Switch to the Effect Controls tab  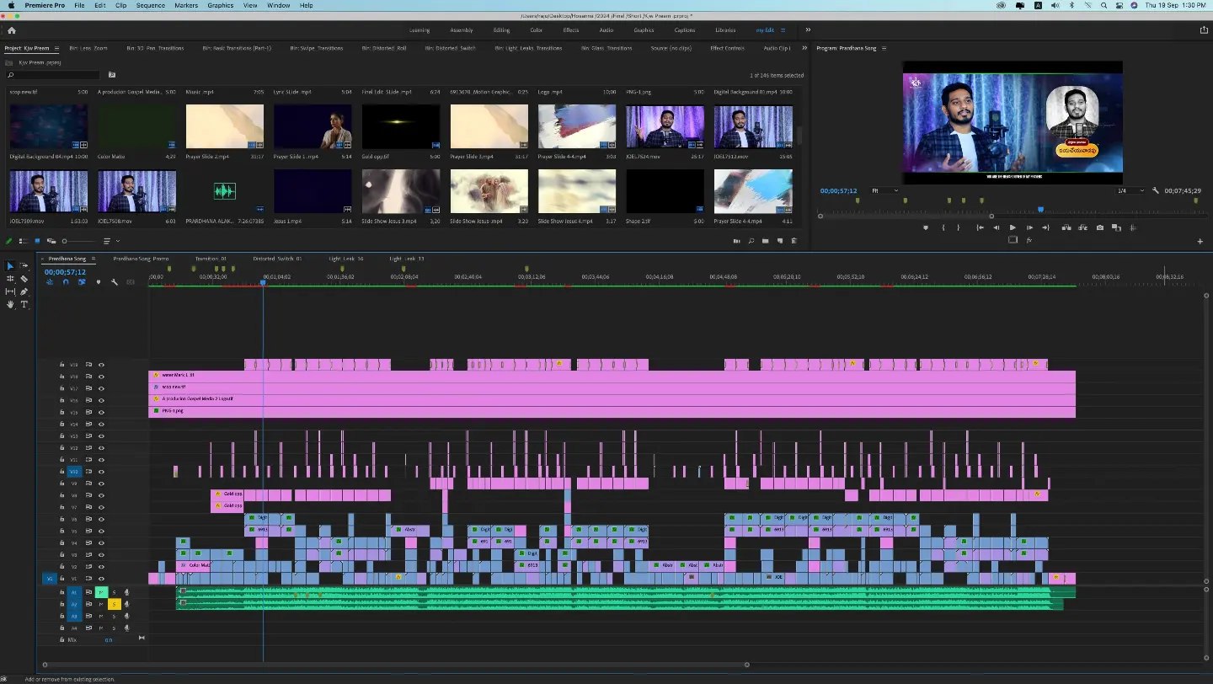tap(727, 48)
